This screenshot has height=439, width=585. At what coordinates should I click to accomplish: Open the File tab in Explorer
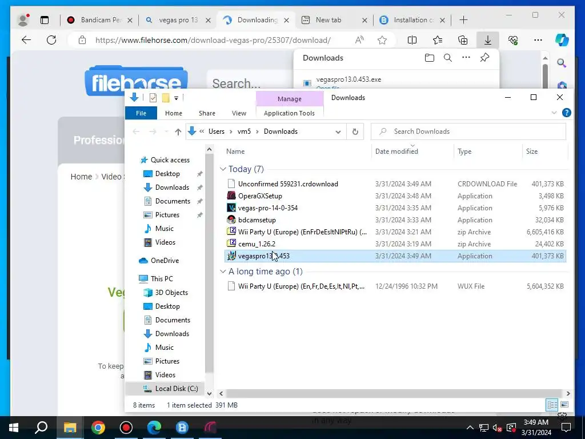point(141,113)
